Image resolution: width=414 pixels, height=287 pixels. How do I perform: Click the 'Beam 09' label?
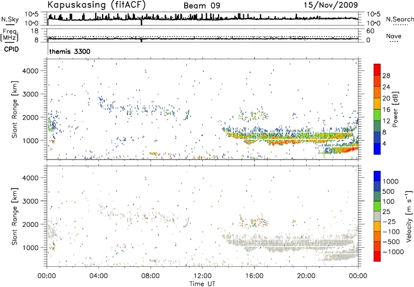[202, 6]
